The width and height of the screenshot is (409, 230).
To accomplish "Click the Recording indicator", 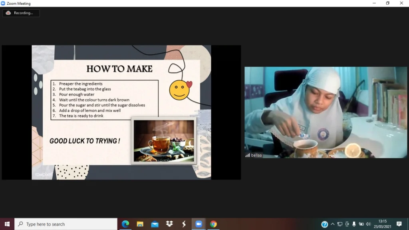I will click(x=21, y=13).
